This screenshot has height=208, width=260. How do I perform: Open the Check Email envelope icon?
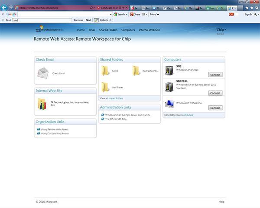click(42, 74)
